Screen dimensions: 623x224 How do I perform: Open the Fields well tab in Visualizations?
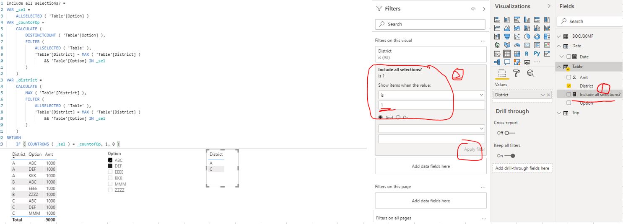tap(502, 73)
